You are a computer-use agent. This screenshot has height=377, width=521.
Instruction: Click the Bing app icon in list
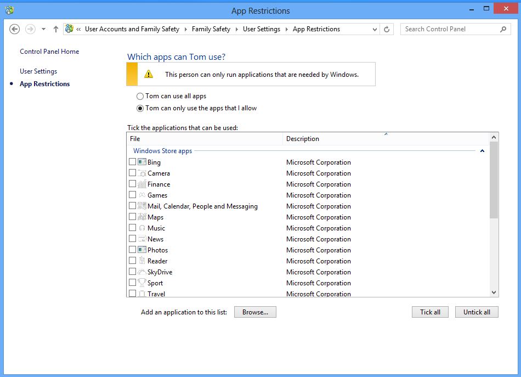pyautogui.click(x=142, y=162)
